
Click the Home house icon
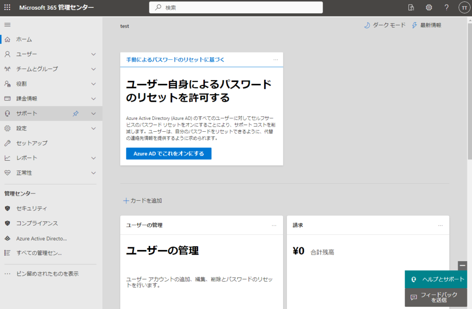[x=7, y=40]
